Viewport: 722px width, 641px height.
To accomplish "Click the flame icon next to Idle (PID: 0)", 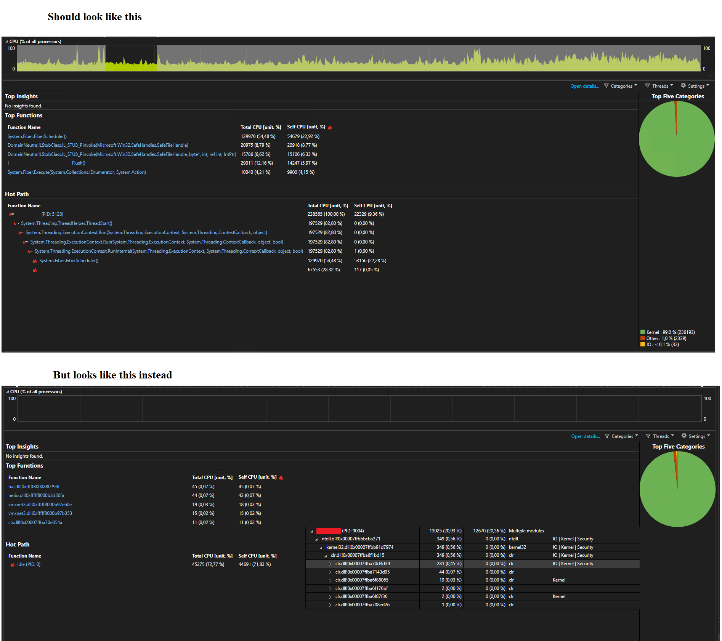I will (x=13, y=565).
